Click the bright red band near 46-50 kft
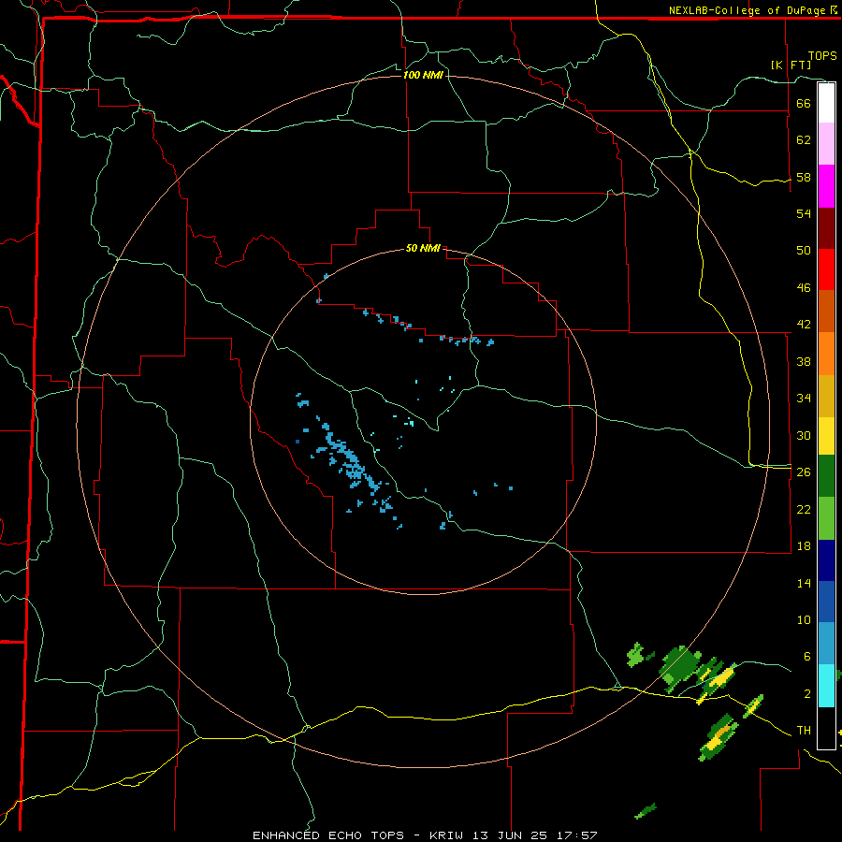Viewport: 842px width, 842px height. 826,269
